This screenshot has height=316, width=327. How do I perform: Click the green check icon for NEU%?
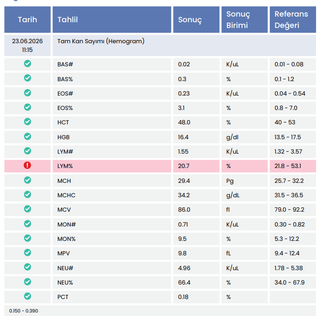[28, 282]
